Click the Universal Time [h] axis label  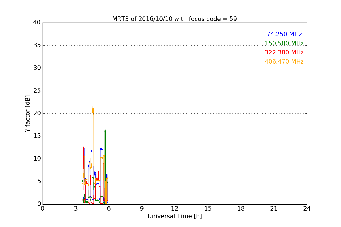(174, 216)
